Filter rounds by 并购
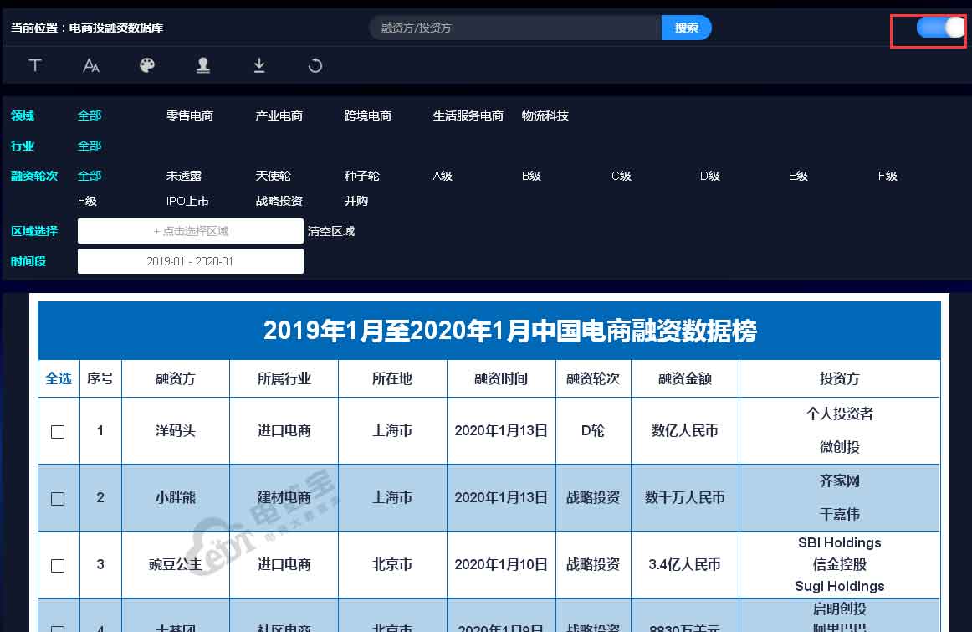The image size is (972, 632). (x=356, y=201)
